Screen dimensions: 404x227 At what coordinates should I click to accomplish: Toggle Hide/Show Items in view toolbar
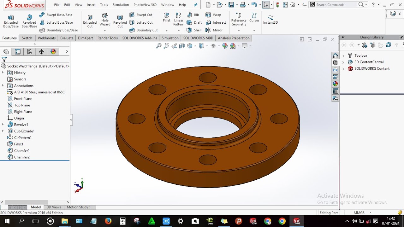click(x=213, y=46)
